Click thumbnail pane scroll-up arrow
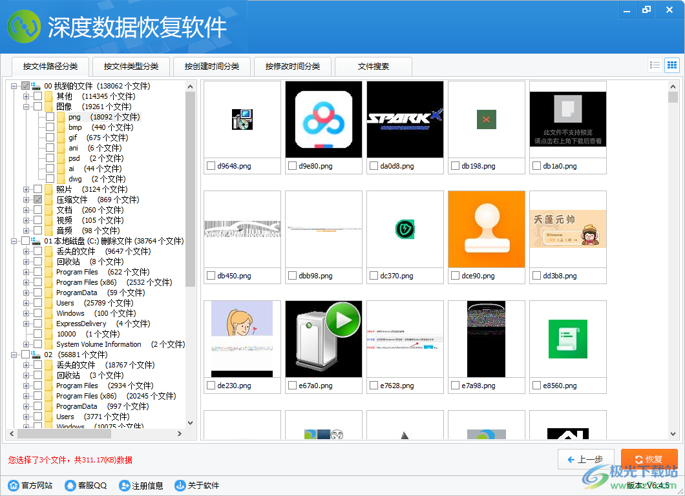The width and height of the screenshot is (685, 496). click(x=673, y=87)
